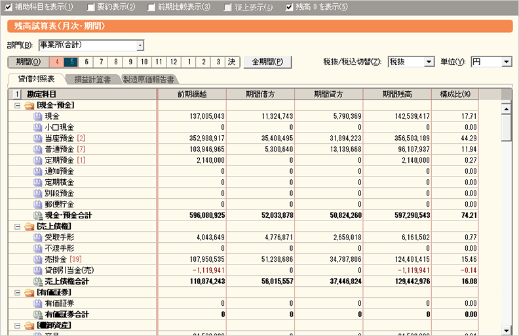
Task: Click the 当座預金 account icon
Action: click(x=37, y=138)
